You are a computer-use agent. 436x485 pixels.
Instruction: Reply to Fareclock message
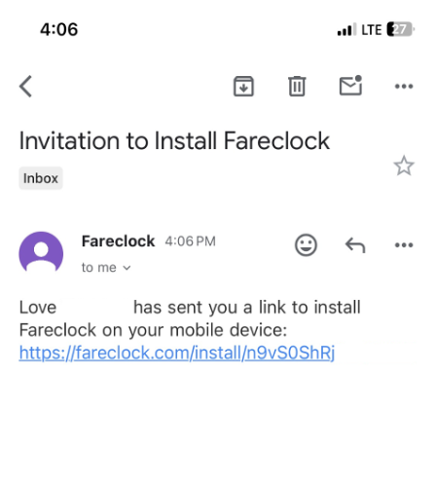pyautogui.click(x=355, y=244)
